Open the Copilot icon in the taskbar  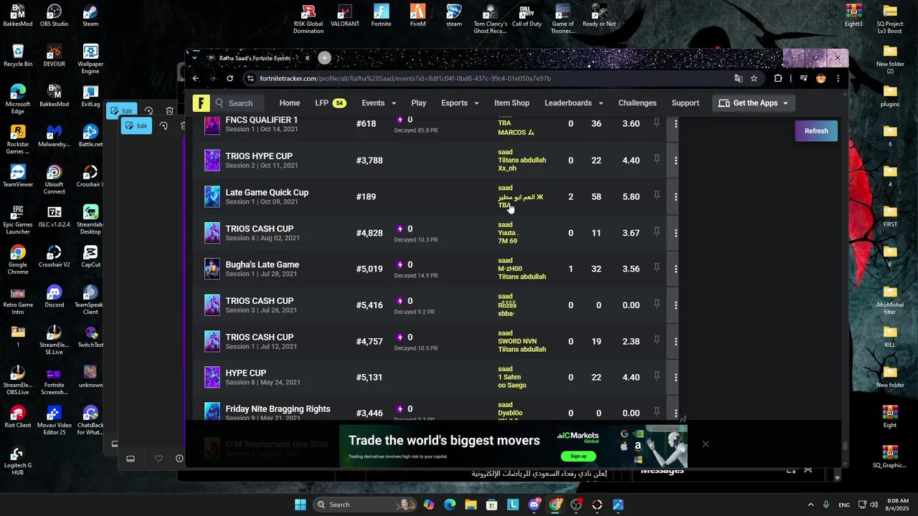click(x=429, y=505)
